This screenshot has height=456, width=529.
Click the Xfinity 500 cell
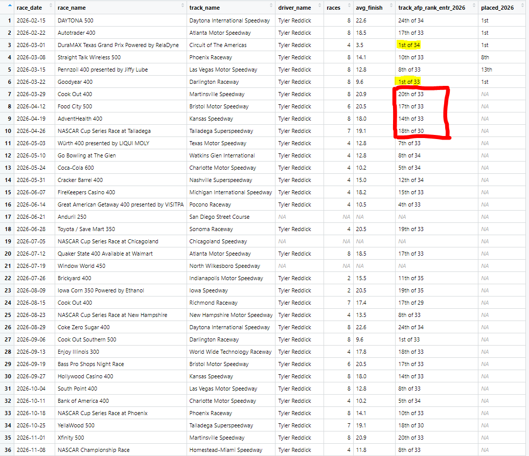coord(121,438)
